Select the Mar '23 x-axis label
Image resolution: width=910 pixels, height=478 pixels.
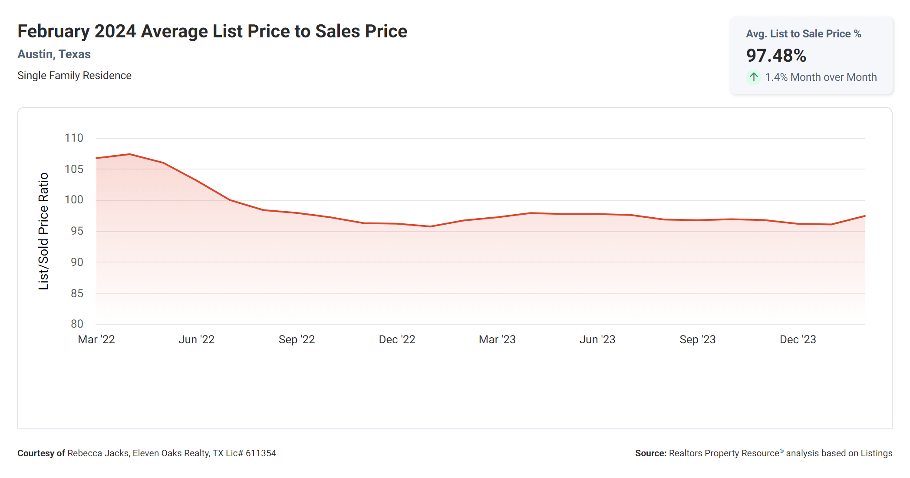click(x=497, y=339)
